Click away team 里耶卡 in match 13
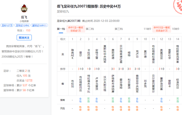Viewport: 182px width, 115px height. pyautogui.click(x=169, y=84)
